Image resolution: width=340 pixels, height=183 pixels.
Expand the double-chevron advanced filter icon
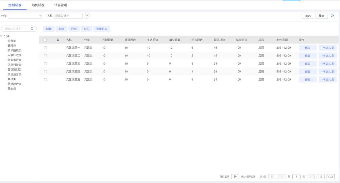tap(332, 16)
